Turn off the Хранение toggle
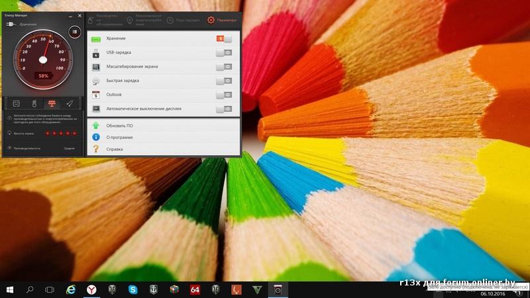This screenshot has height=298, width=530. click(224, 38)
